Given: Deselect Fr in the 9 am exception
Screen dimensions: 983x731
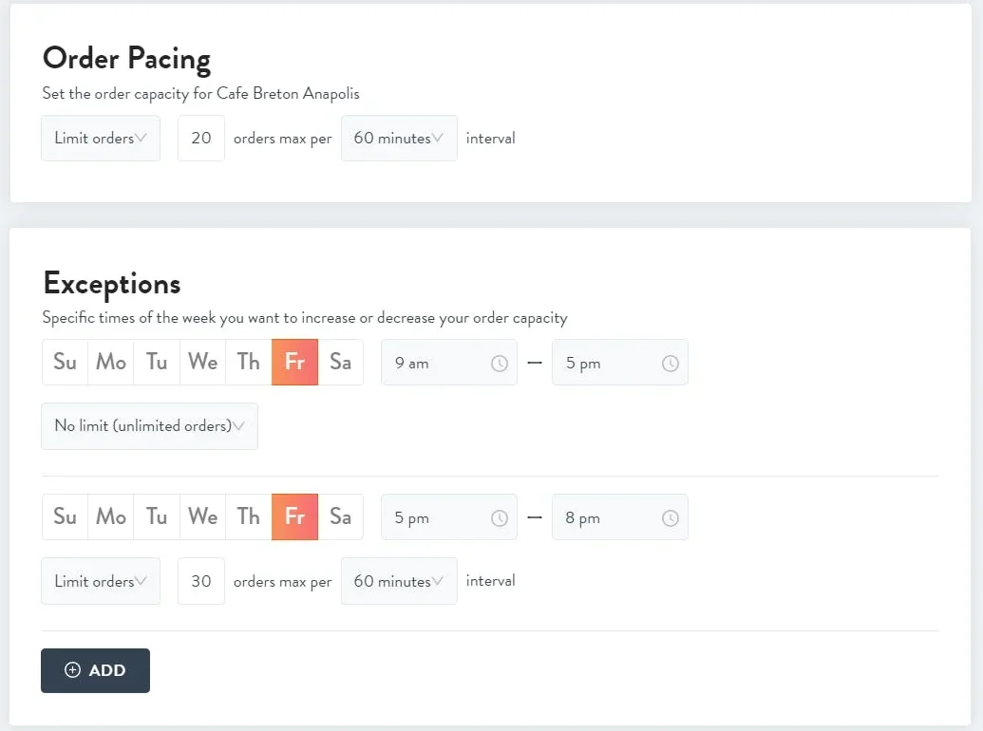Looking at the screenshot, I should pyautogui.click(x=294, y=362).
